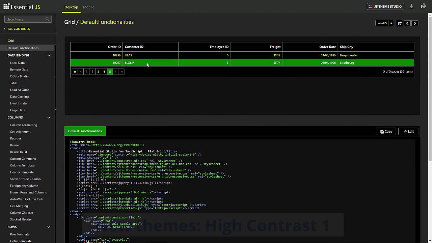The image size is (432, 243).
Task: Edit the sample source code
Action: 408,131
